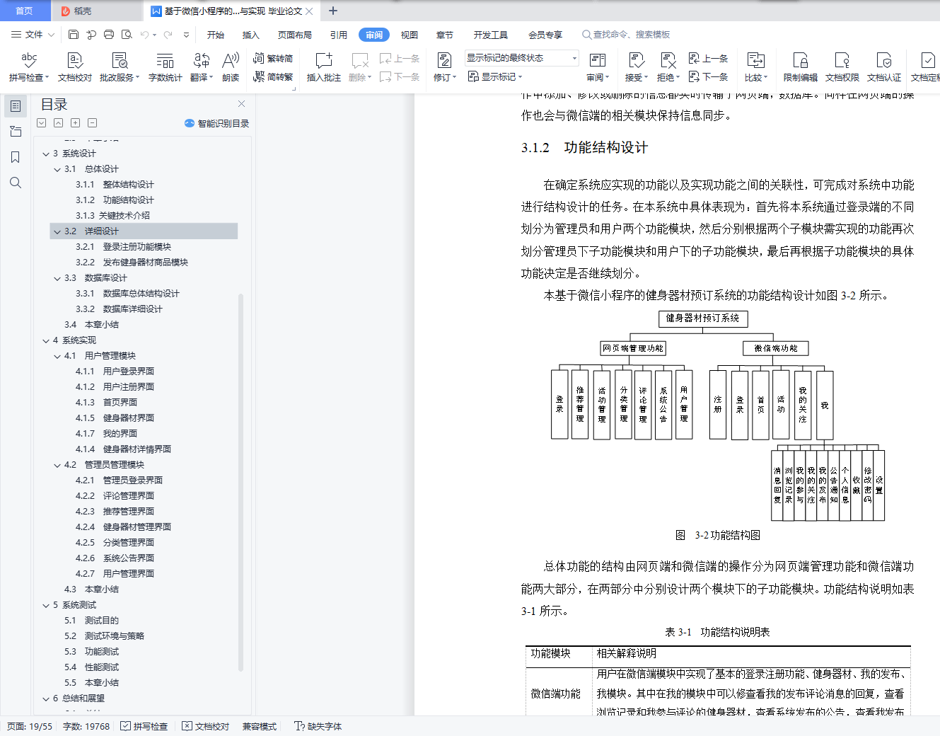Viewport: 940px width, 736px height.
Task: Select the outline (目录) sidebar icon
Action: [16, 106]
